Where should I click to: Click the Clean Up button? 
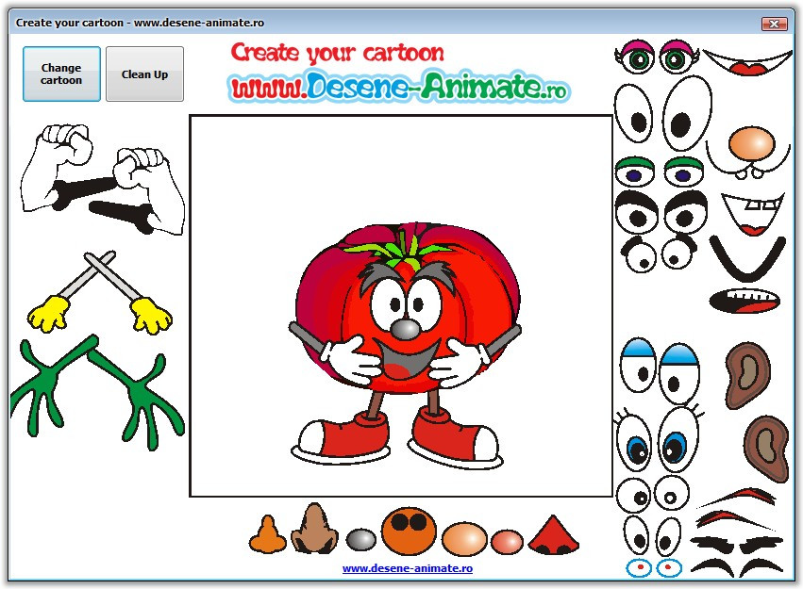click(x=144, y=74)
